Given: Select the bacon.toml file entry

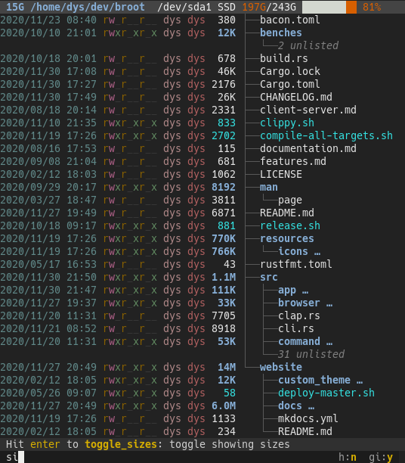Looking at the screenshot, I should click(289, 20).
